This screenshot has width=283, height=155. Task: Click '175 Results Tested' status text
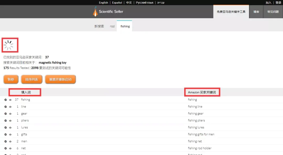coord(16,68)
